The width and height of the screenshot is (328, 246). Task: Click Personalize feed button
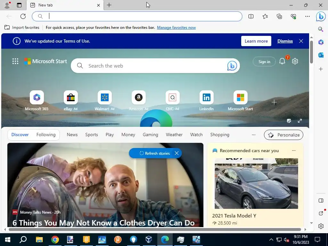[x=283, y=135]
